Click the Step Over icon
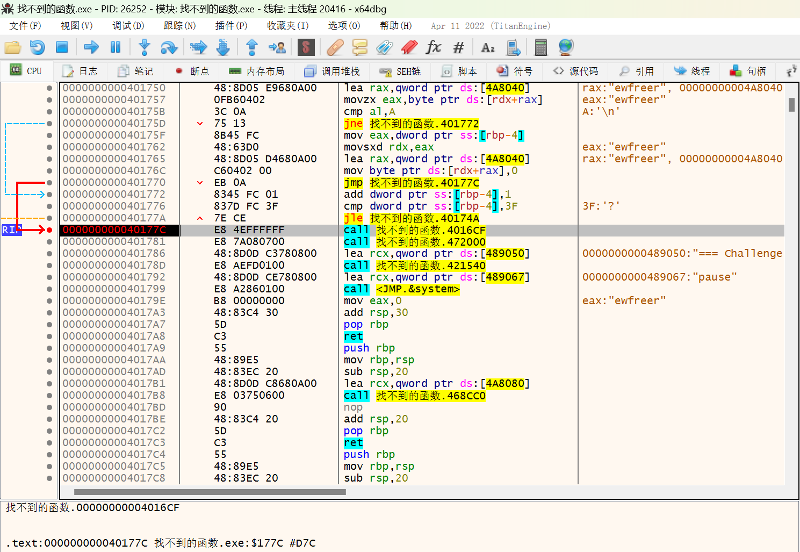The height and width of the screenshot is (552, 800). pyautogui.click(x=169, y=47)
